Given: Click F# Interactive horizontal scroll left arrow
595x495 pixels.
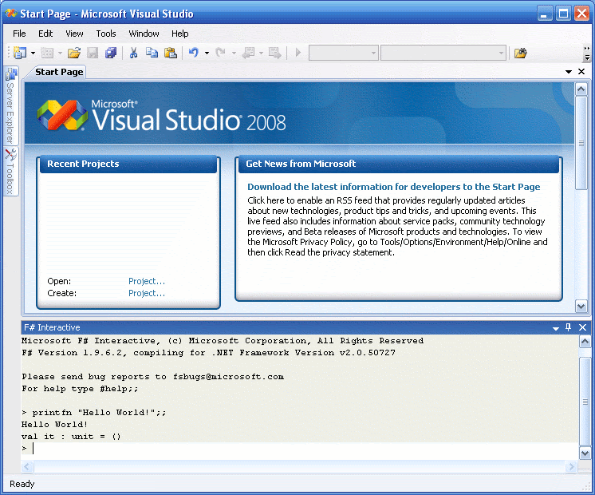Looking at the screenshot, I should coord(27,466).
